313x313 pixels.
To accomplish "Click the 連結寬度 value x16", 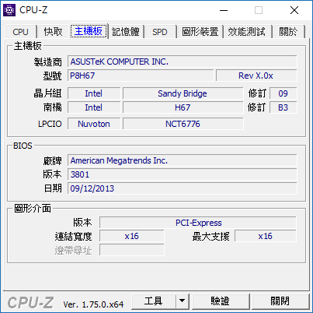I will [132, 236].
